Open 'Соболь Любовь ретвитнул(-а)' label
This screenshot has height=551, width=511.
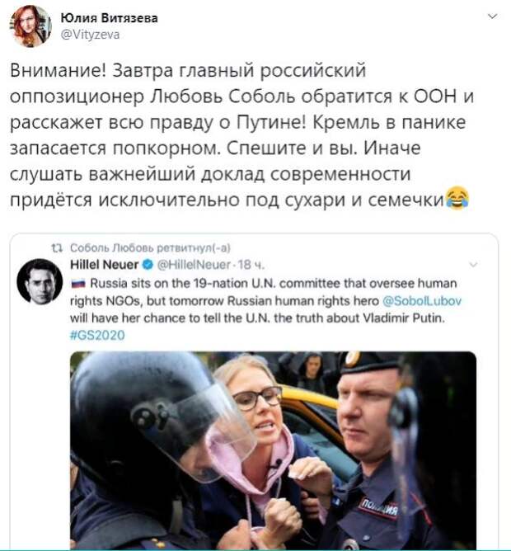point(150,248)
